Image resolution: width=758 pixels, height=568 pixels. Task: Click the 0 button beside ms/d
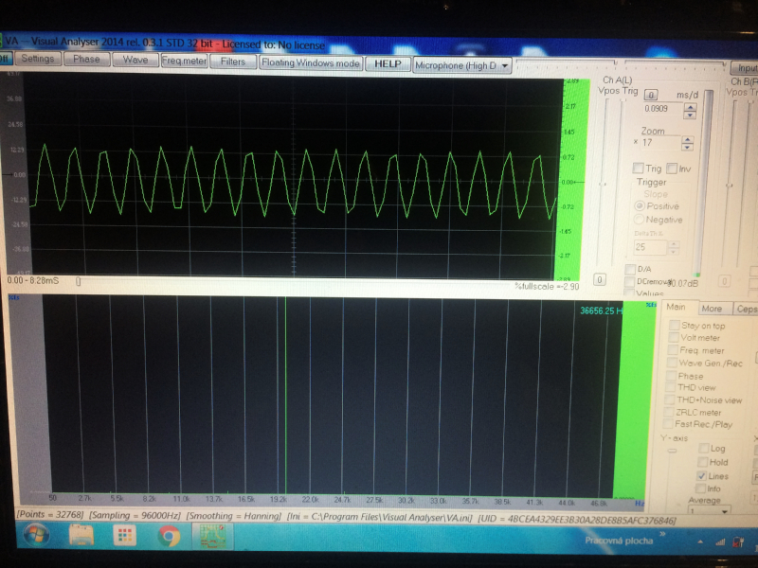(x=651, y=95)
